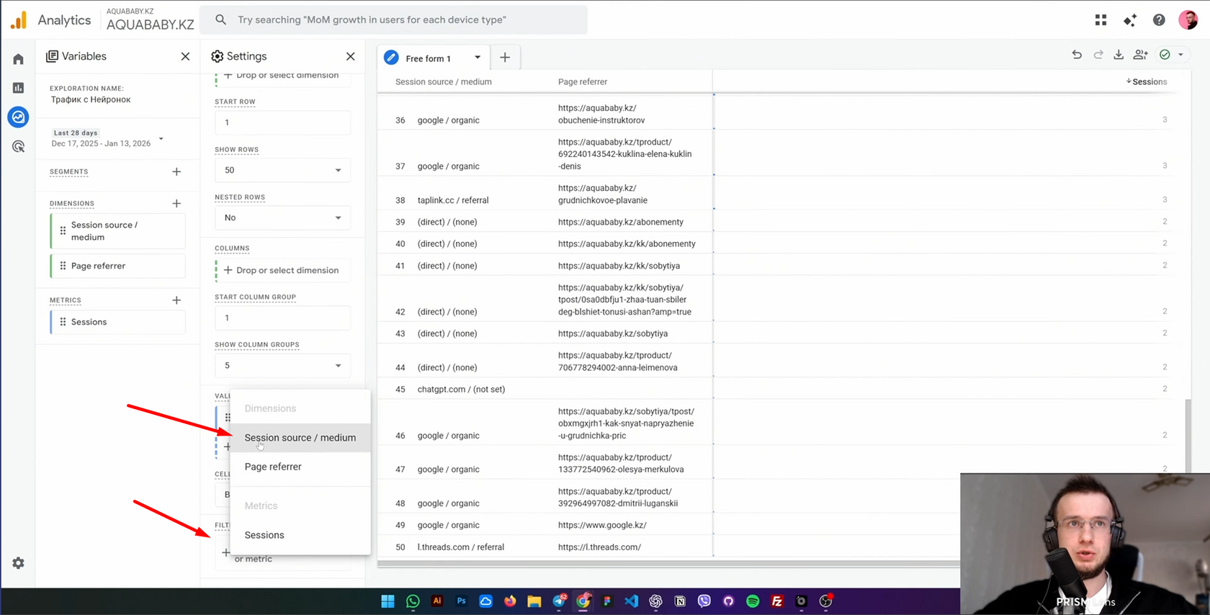Share the exploration with other users

pos(1140,55)
